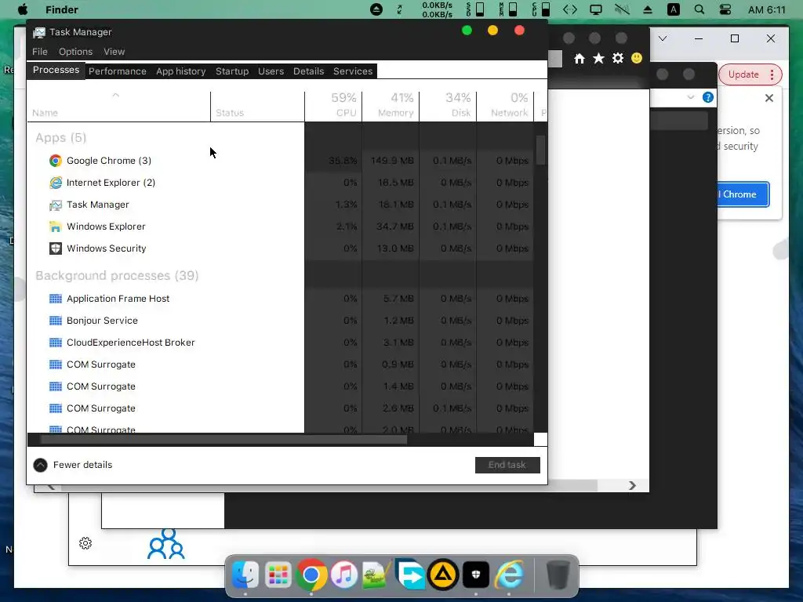This screenshot has height=602, width=803.
Task: Open the File menu in Task Manager
Action: pyautogui.click(x=39, y=52)
